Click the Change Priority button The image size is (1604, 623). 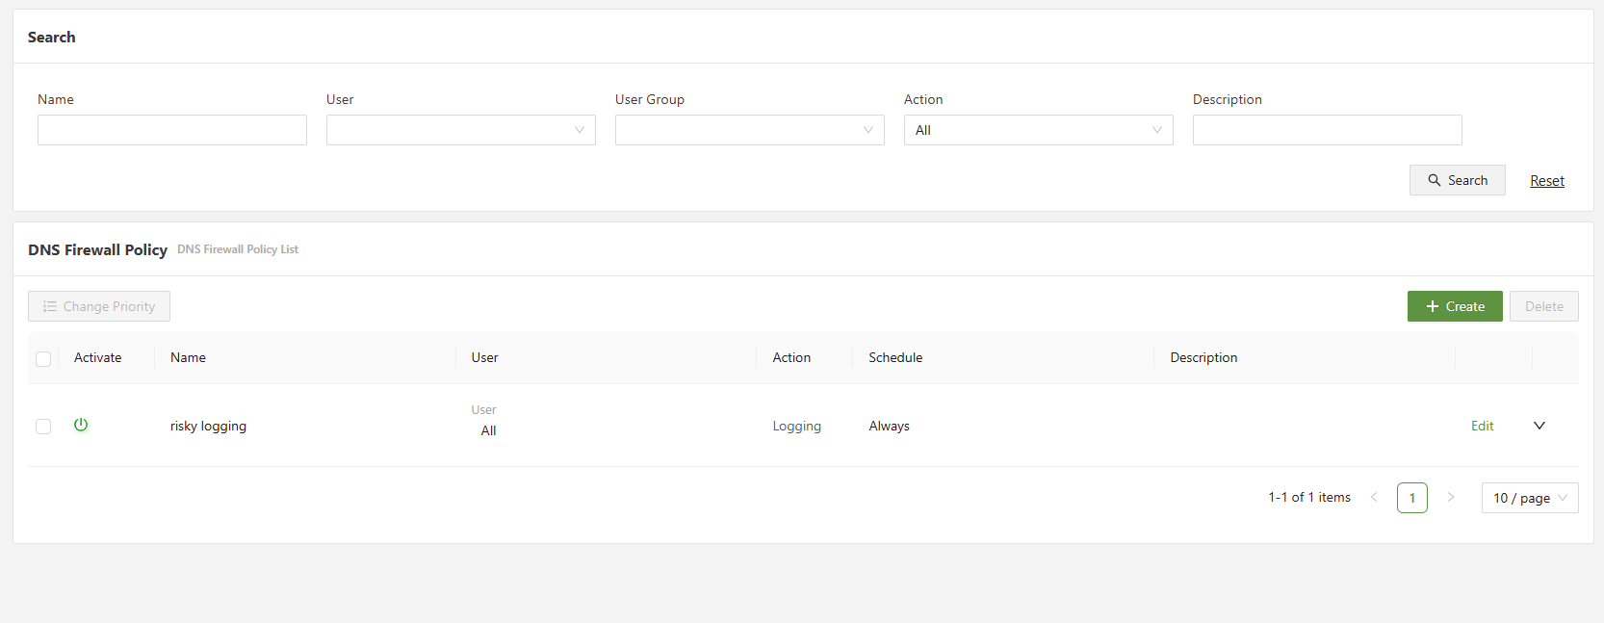point(99,306)
